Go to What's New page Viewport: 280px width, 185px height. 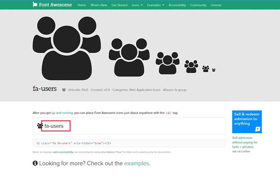99,5
